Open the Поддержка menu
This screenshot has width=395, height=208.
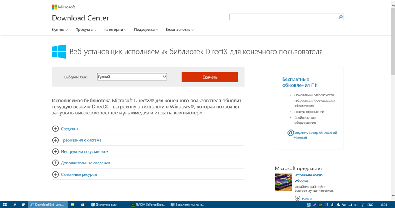point(146,30)
